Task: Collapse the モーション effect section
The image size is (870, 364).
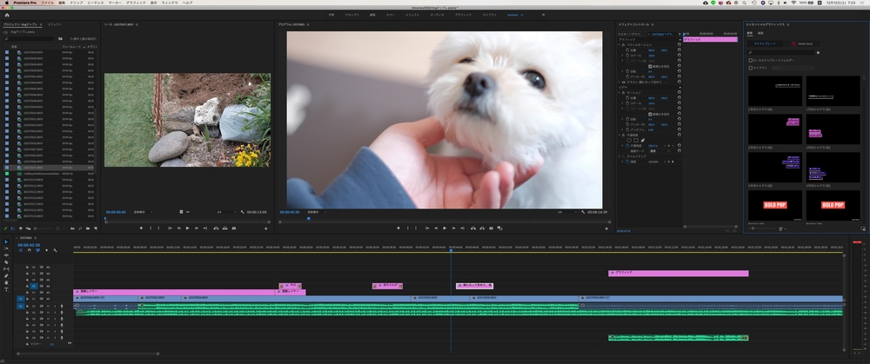Action: click(x=620, y=93)
